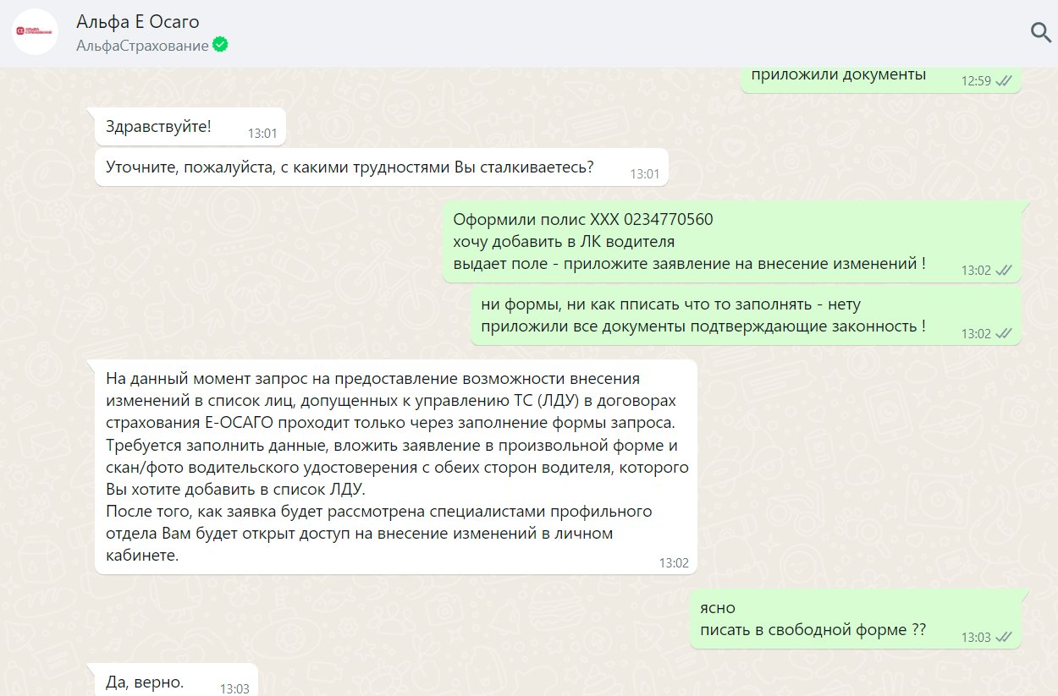Click read checkmarks on the 'Оформили полис' message
The height and width of the screenshot is (696, 1058).
pyautogui.click(x=1004, y=270)
